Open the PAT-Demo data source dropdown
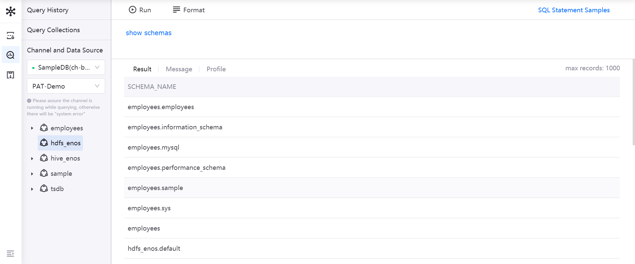 (x=66, y=86)
